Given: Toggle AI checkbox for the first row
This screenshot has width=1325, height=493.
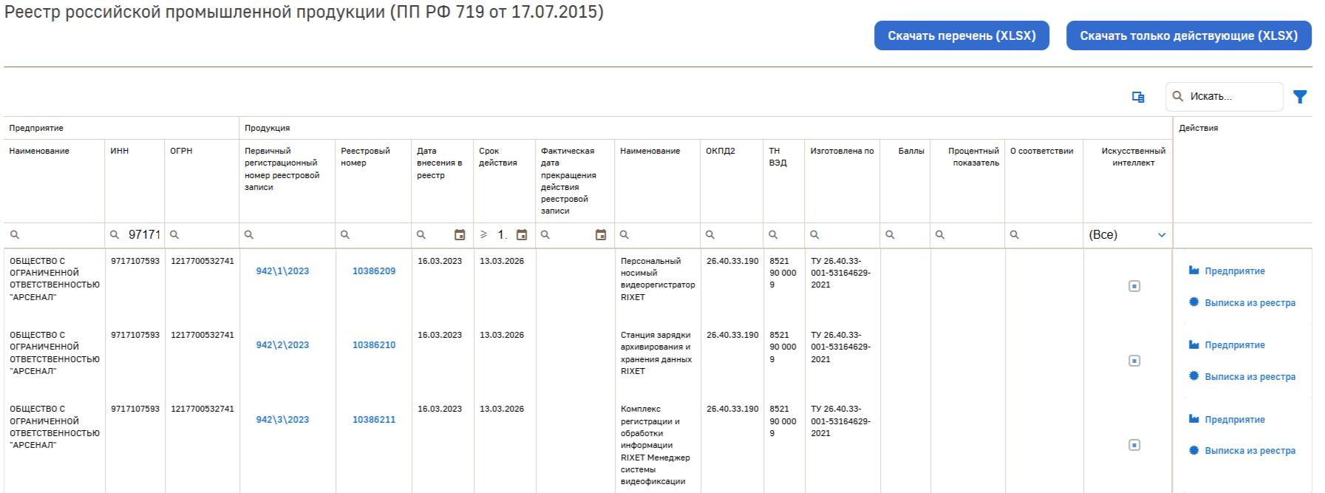Looking at the screenshot, I should 1134,286.
